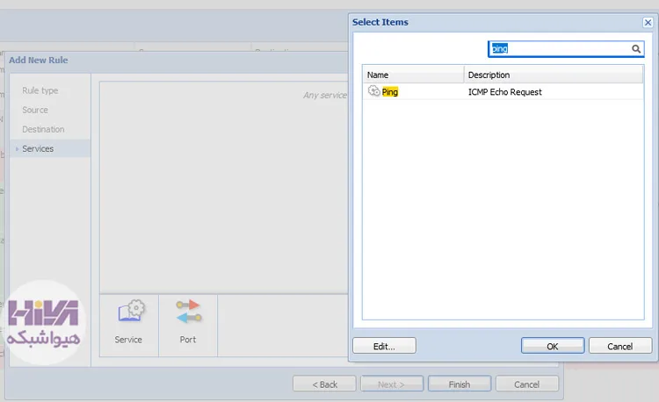Close the Select Items dialog with X
The image size is (659, 402).
(648, 22)
